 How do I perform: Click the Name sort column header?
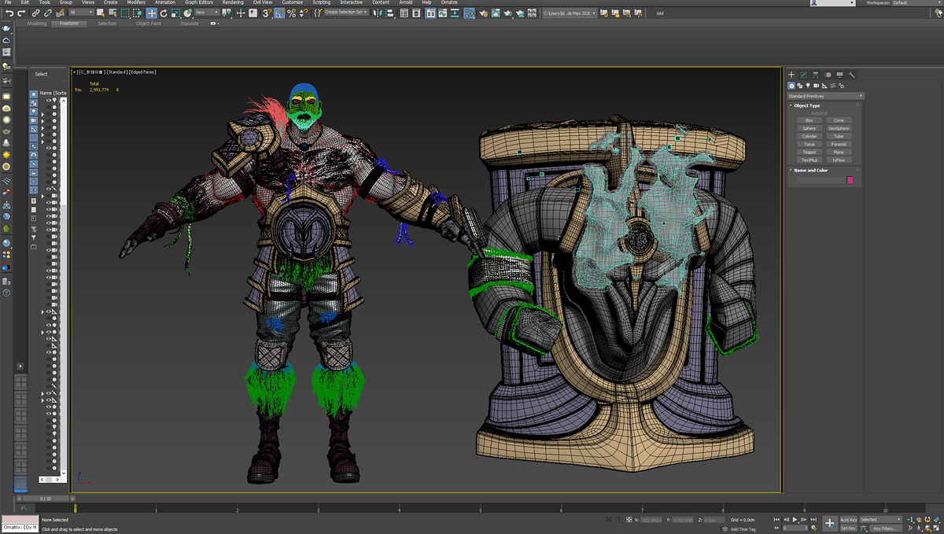coord(55,93)
